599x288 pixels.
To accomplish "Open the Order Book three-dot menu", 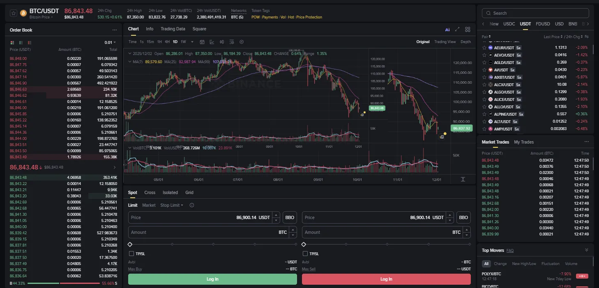I will tap(115, 30).
